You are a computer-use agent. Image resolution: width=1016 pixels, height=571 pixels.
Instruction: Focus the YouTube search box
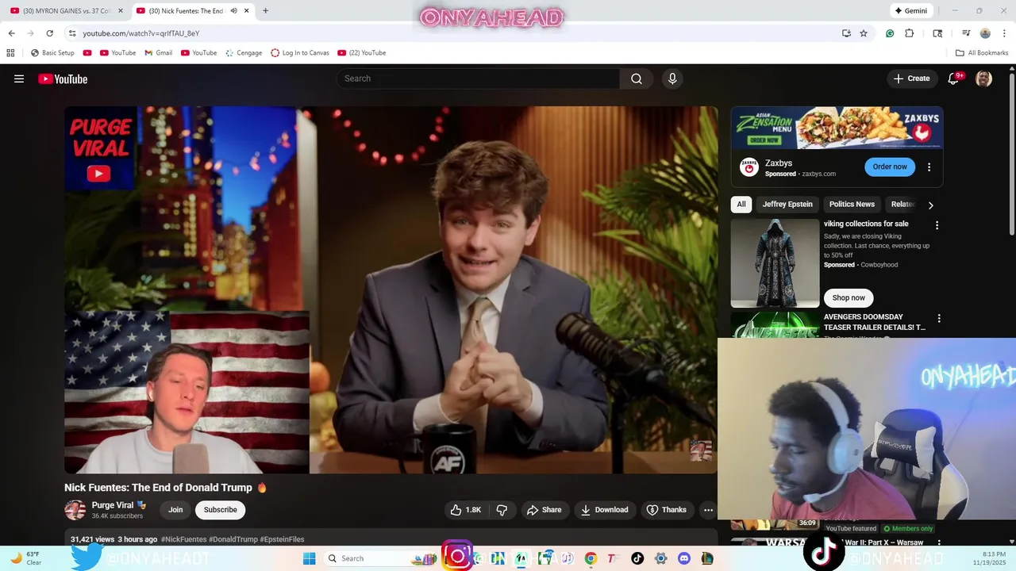coord(479,79)
